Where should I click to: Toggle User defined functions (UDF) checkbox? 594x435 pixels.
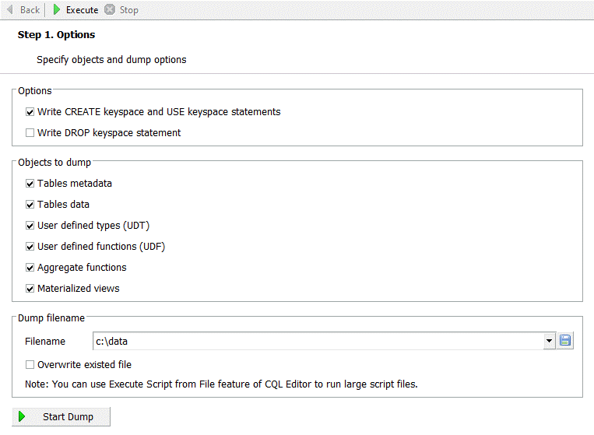(30, 247)
